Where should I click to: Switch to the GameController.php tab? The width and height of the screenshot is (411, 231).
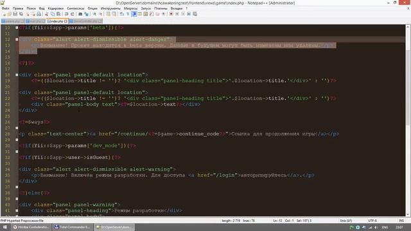click(x=85, y=21)
